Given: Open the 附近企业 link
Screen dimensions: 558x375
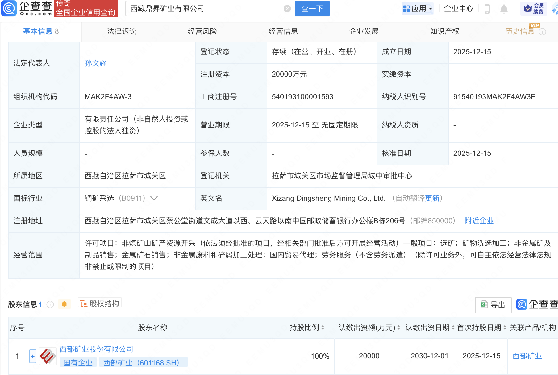Looking at the screenshot, I should 479,221.
